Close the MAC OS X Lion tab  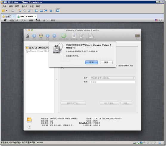(x=35, y=16)
